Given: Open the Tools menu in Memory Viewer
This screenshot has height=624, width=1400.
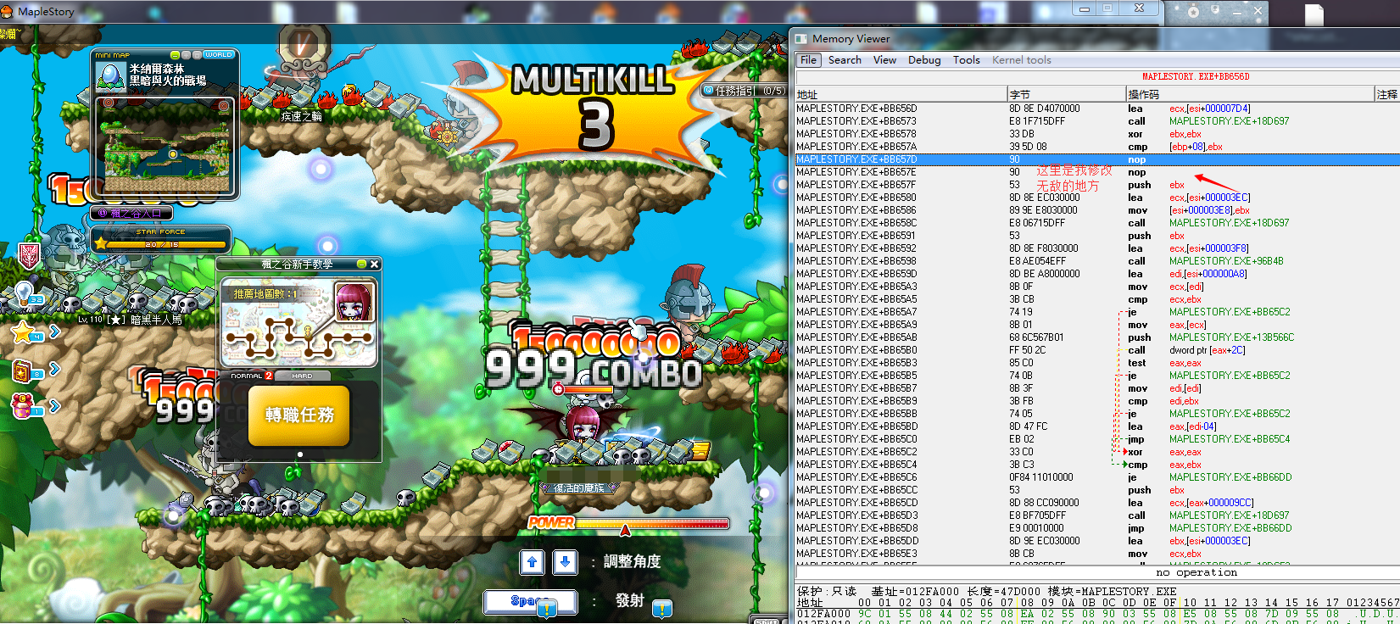Looking at the screenshot, I should [x=966, y=60].
